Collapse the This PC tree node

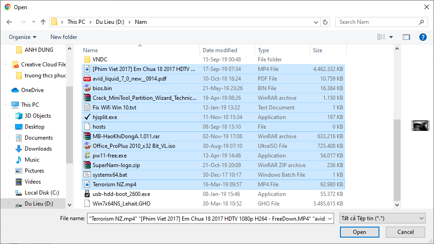point(5,105)
